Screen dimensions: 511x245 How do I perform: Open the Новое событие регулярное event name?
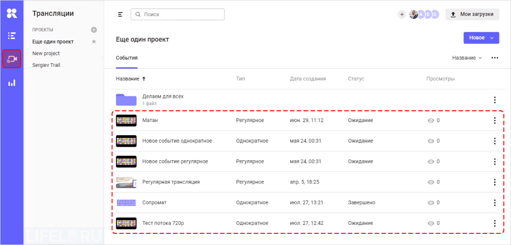point(175,162)
